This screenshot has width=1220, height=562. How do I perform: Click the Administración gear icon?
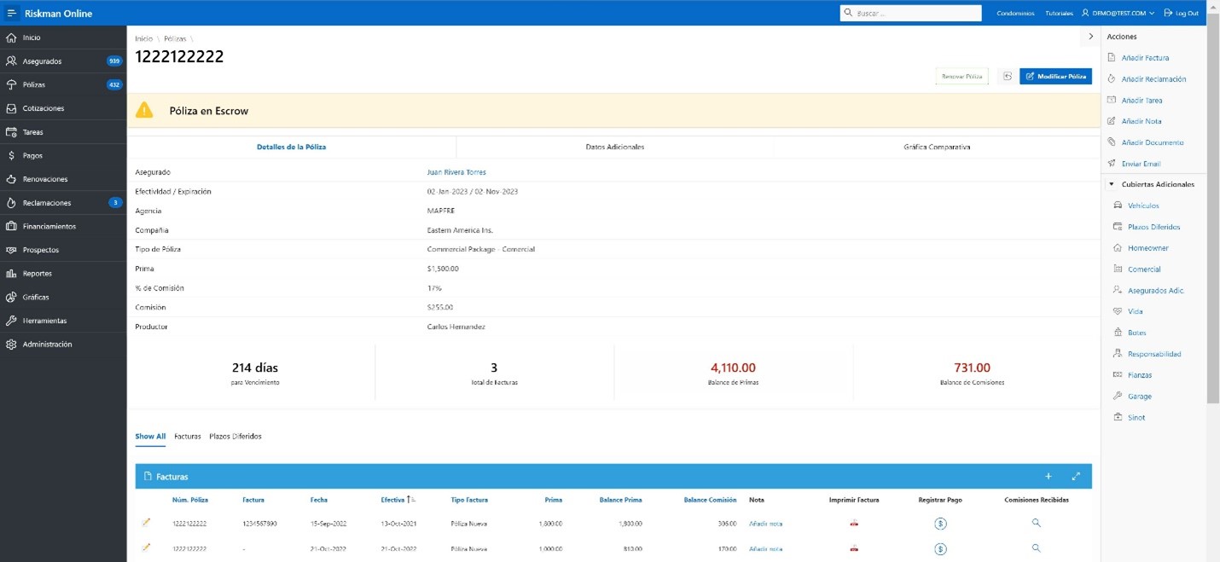[x=11, y=345]
